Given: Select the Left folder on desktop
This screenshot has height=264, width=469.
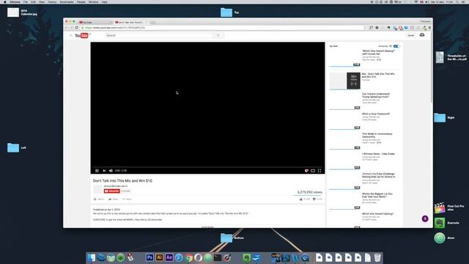Looking at the screenshot, I should pos(13,147).
